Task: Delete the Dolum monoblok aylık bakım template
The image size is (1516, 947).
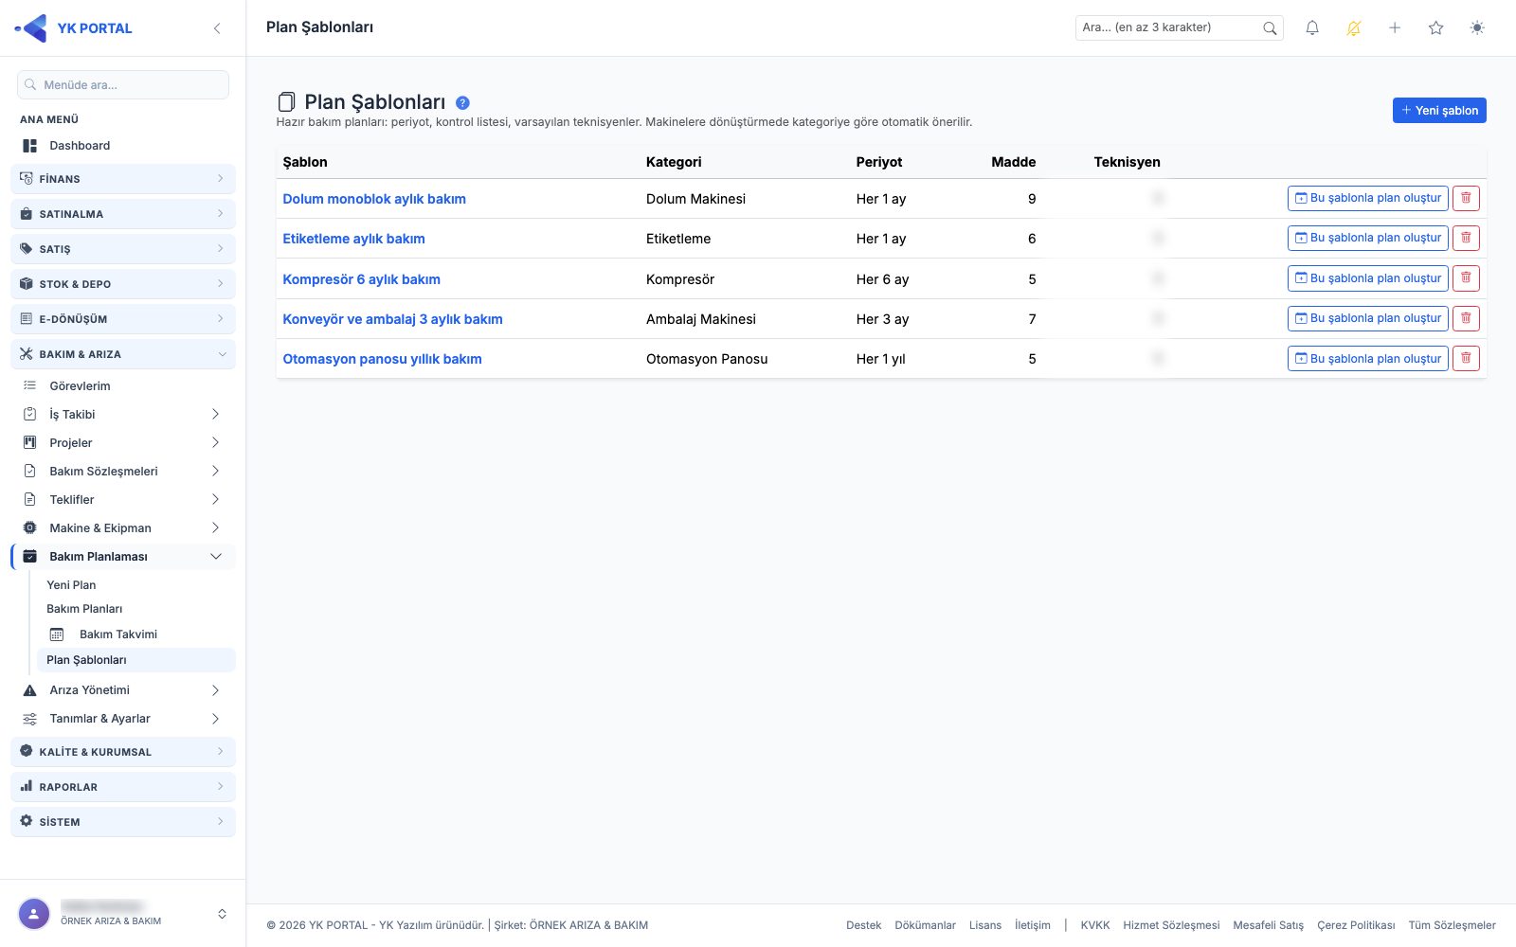Action: tap(1466, 198)
